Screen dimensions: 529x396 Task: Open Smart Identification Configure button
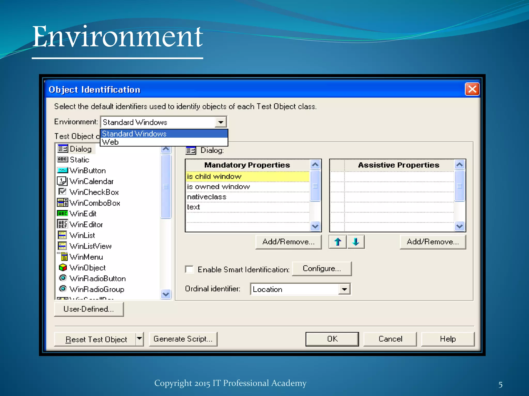pyautogui.click(x=322, y=269)
